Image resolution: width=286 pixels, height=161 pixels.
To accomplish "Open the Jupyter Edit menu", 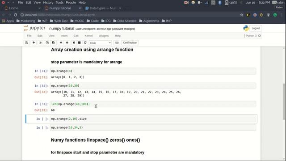I will coord(40,36).
